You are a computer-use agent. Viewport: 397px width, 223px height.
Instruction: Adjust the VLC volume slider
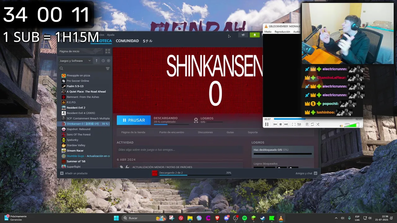click(x=351, y=125)
